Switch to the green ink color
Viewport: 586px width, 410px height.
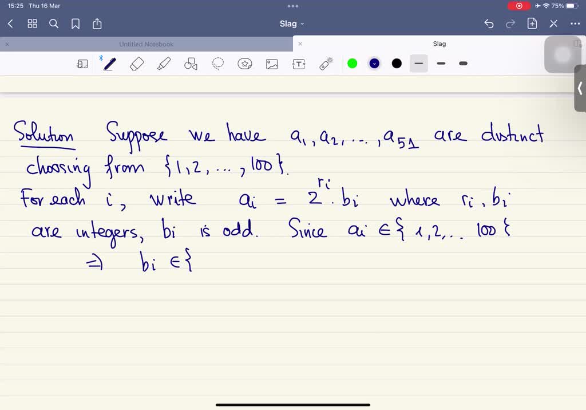click(x=352, y=64)
